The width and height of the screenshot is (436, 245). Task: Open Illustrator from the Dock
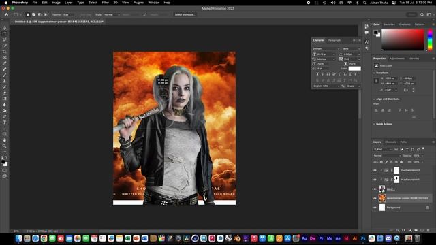point(354,238)
